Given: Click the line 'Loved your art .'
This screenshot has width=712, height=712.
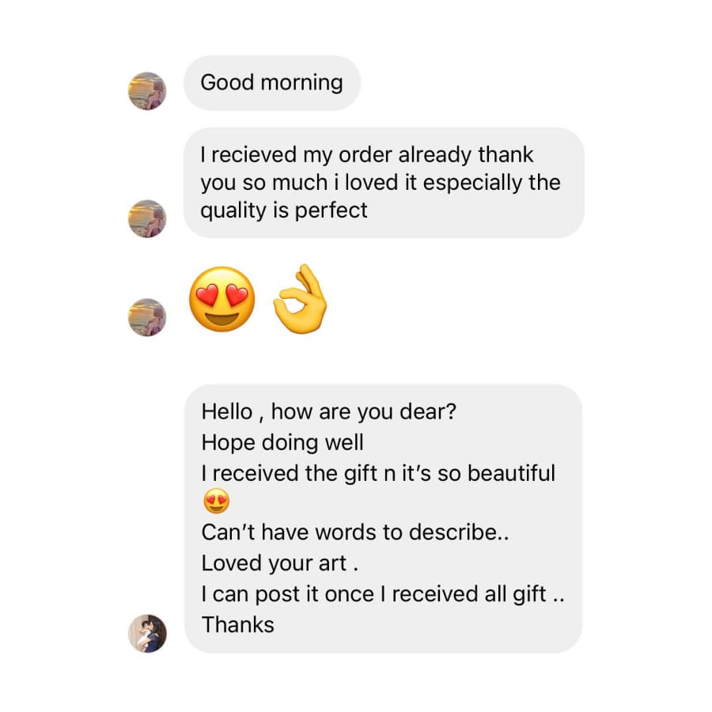Looking at the screenshot, I should tap(280, 563).
